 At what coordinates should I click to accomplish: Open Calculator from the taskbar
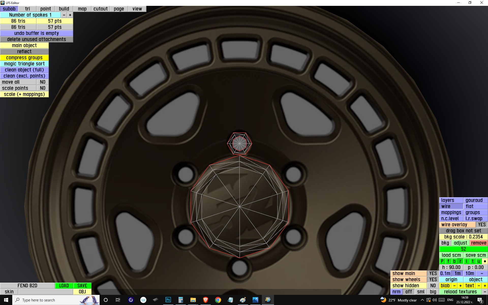click(180, 300)
